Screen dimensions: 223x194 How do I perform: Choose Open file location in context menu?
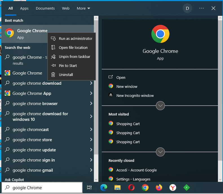72,47
